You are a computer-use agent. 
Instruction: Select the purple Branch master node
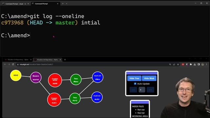pyautogui.click(x=36, y=77)
